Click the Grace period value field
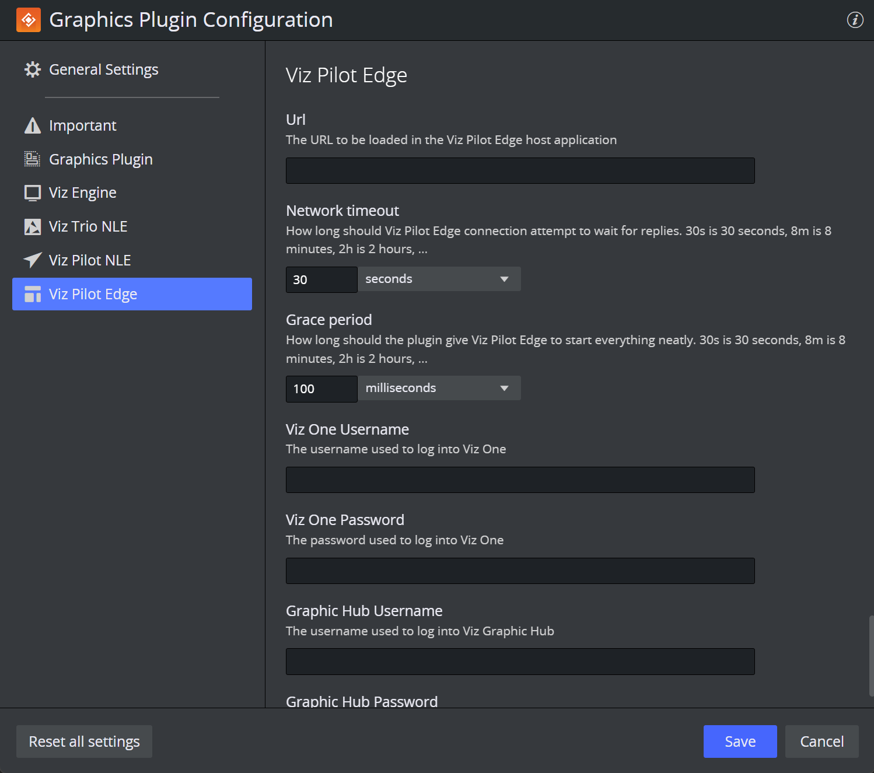 pos(321,389)
